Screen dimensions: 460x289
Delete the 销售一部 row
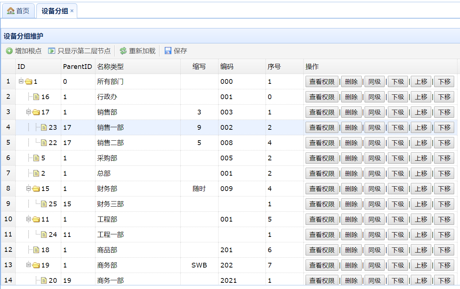tap(351, 128)
